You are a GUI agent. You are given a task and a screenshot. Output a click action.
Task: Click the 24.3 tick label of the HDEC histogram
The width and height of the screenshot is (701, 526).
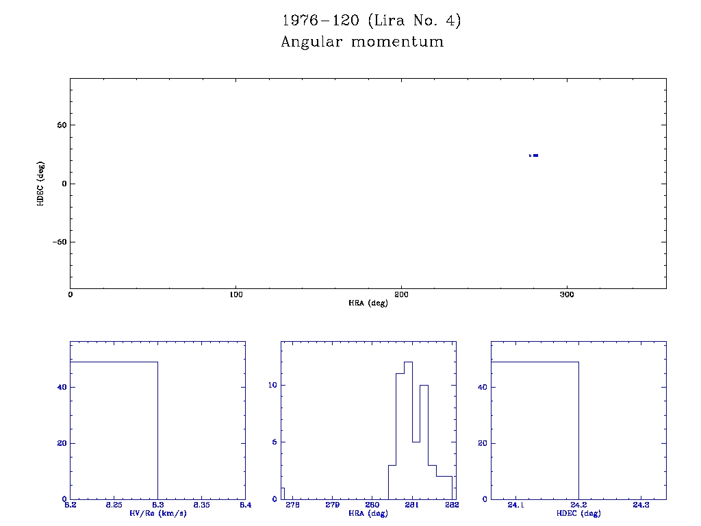641,505
